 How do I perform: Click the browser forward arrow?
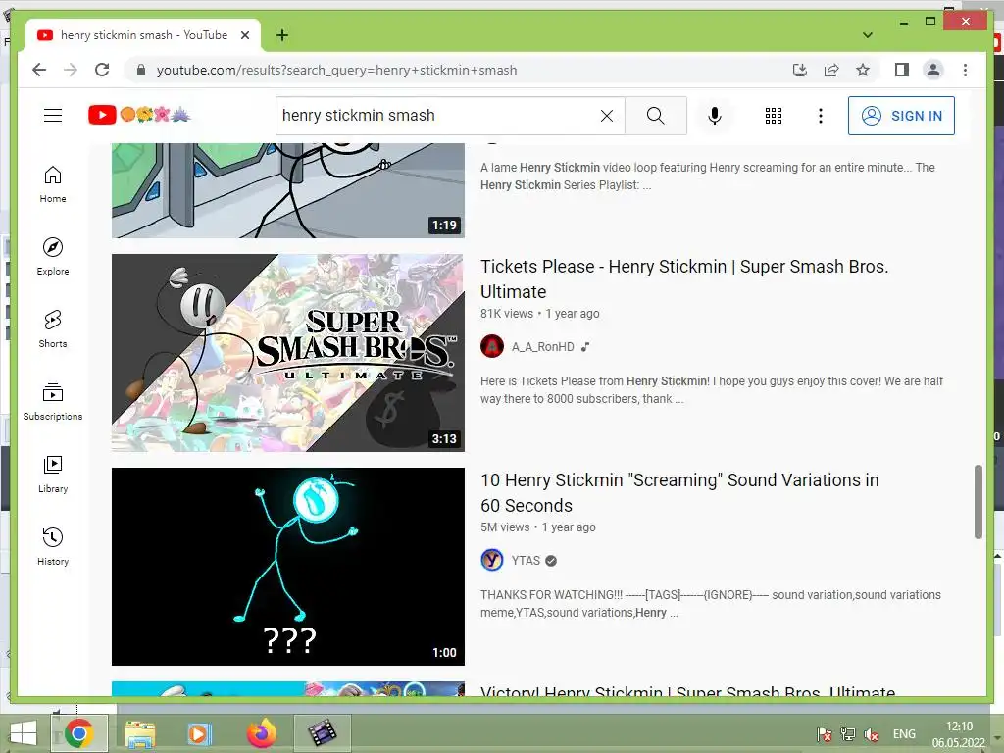pos(71,70)
